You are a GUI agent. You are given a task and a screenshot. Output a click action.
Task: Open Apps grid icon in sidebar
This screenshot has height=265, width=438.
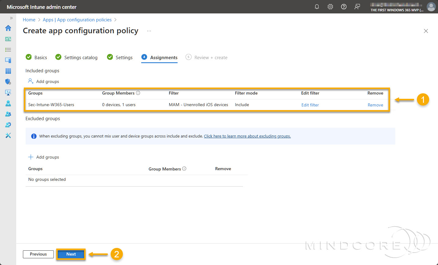8,71
